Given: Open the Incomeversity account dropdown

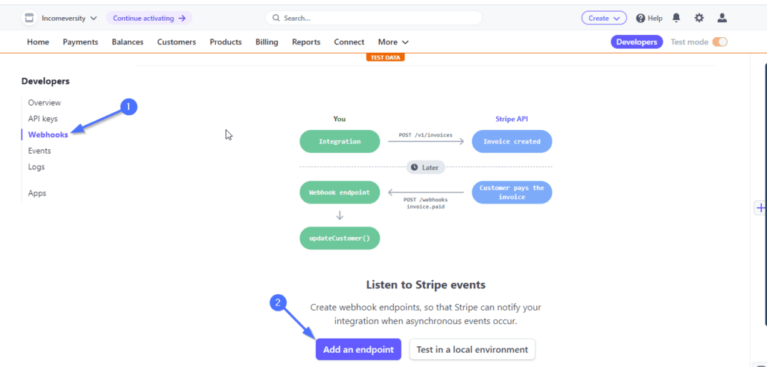Looking at the screenshot, I should coord(69,18).
